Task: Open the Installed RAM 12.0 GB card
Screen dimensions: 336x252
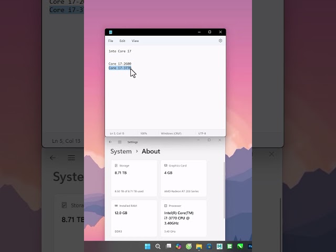Action: click(x=134, y=218)
